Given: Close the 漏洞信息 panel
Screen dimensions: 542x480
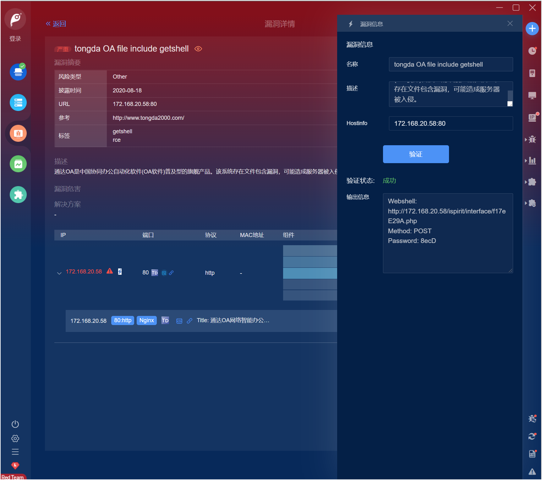Looking at the screenshot, I should (510, 24).
